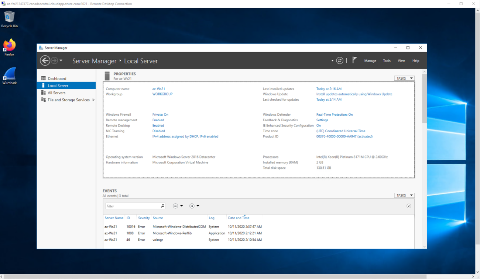The height and width of the screenshot is (279, 480).
Task: Open the EVENTS Tasks dropdown
Action: (x=404, y=195)
